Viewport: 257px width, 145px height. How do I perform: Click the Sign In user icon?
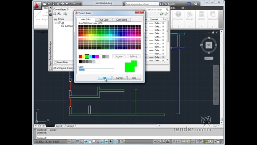click(x=166, y=4)
